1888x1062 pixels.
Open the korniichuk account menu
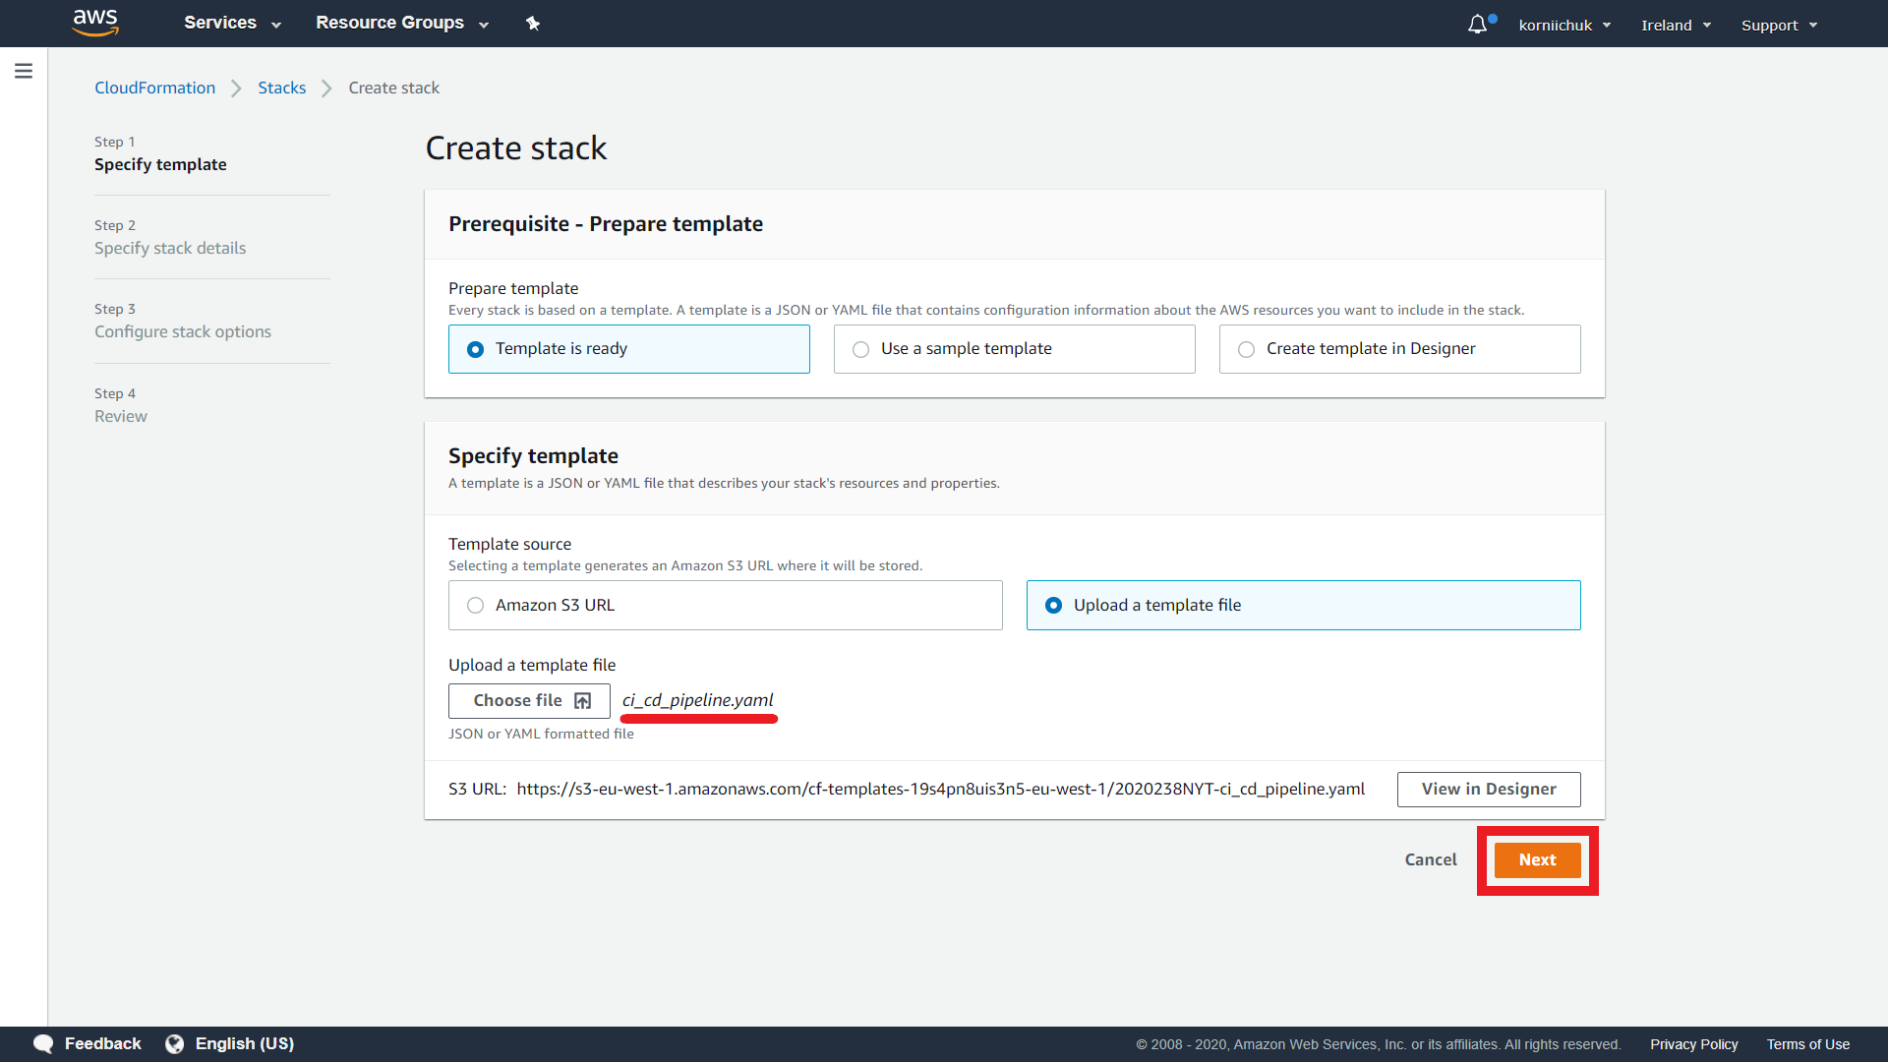coord(1563,26)
